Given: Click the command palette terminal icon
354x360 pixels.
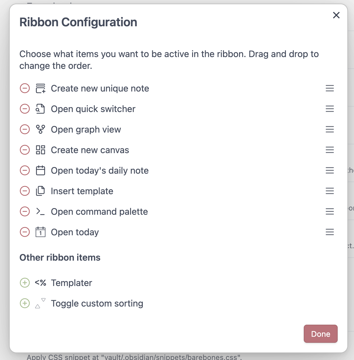Looking at the screenshot, I should pyautogui.click(x=40, y=212).
